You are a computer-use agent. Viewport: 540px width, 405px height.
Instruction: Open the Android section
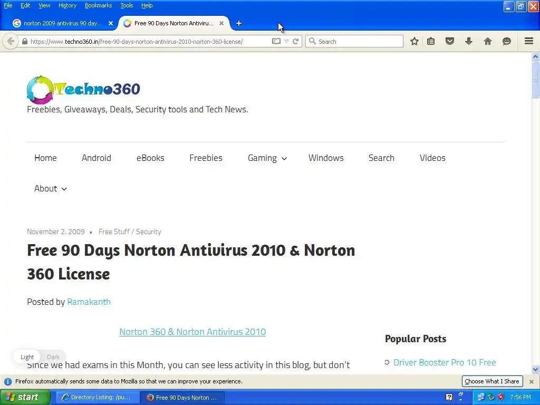tap(97, 158)
